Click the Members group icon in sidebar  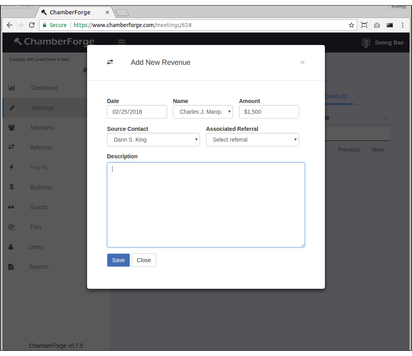(12, 128)
